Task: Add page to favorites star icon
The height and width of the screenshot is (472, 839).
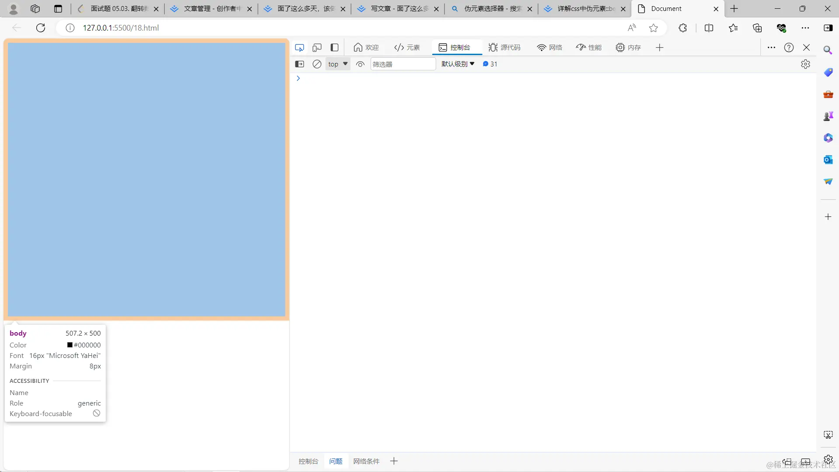Action: (x=653, y=28)
